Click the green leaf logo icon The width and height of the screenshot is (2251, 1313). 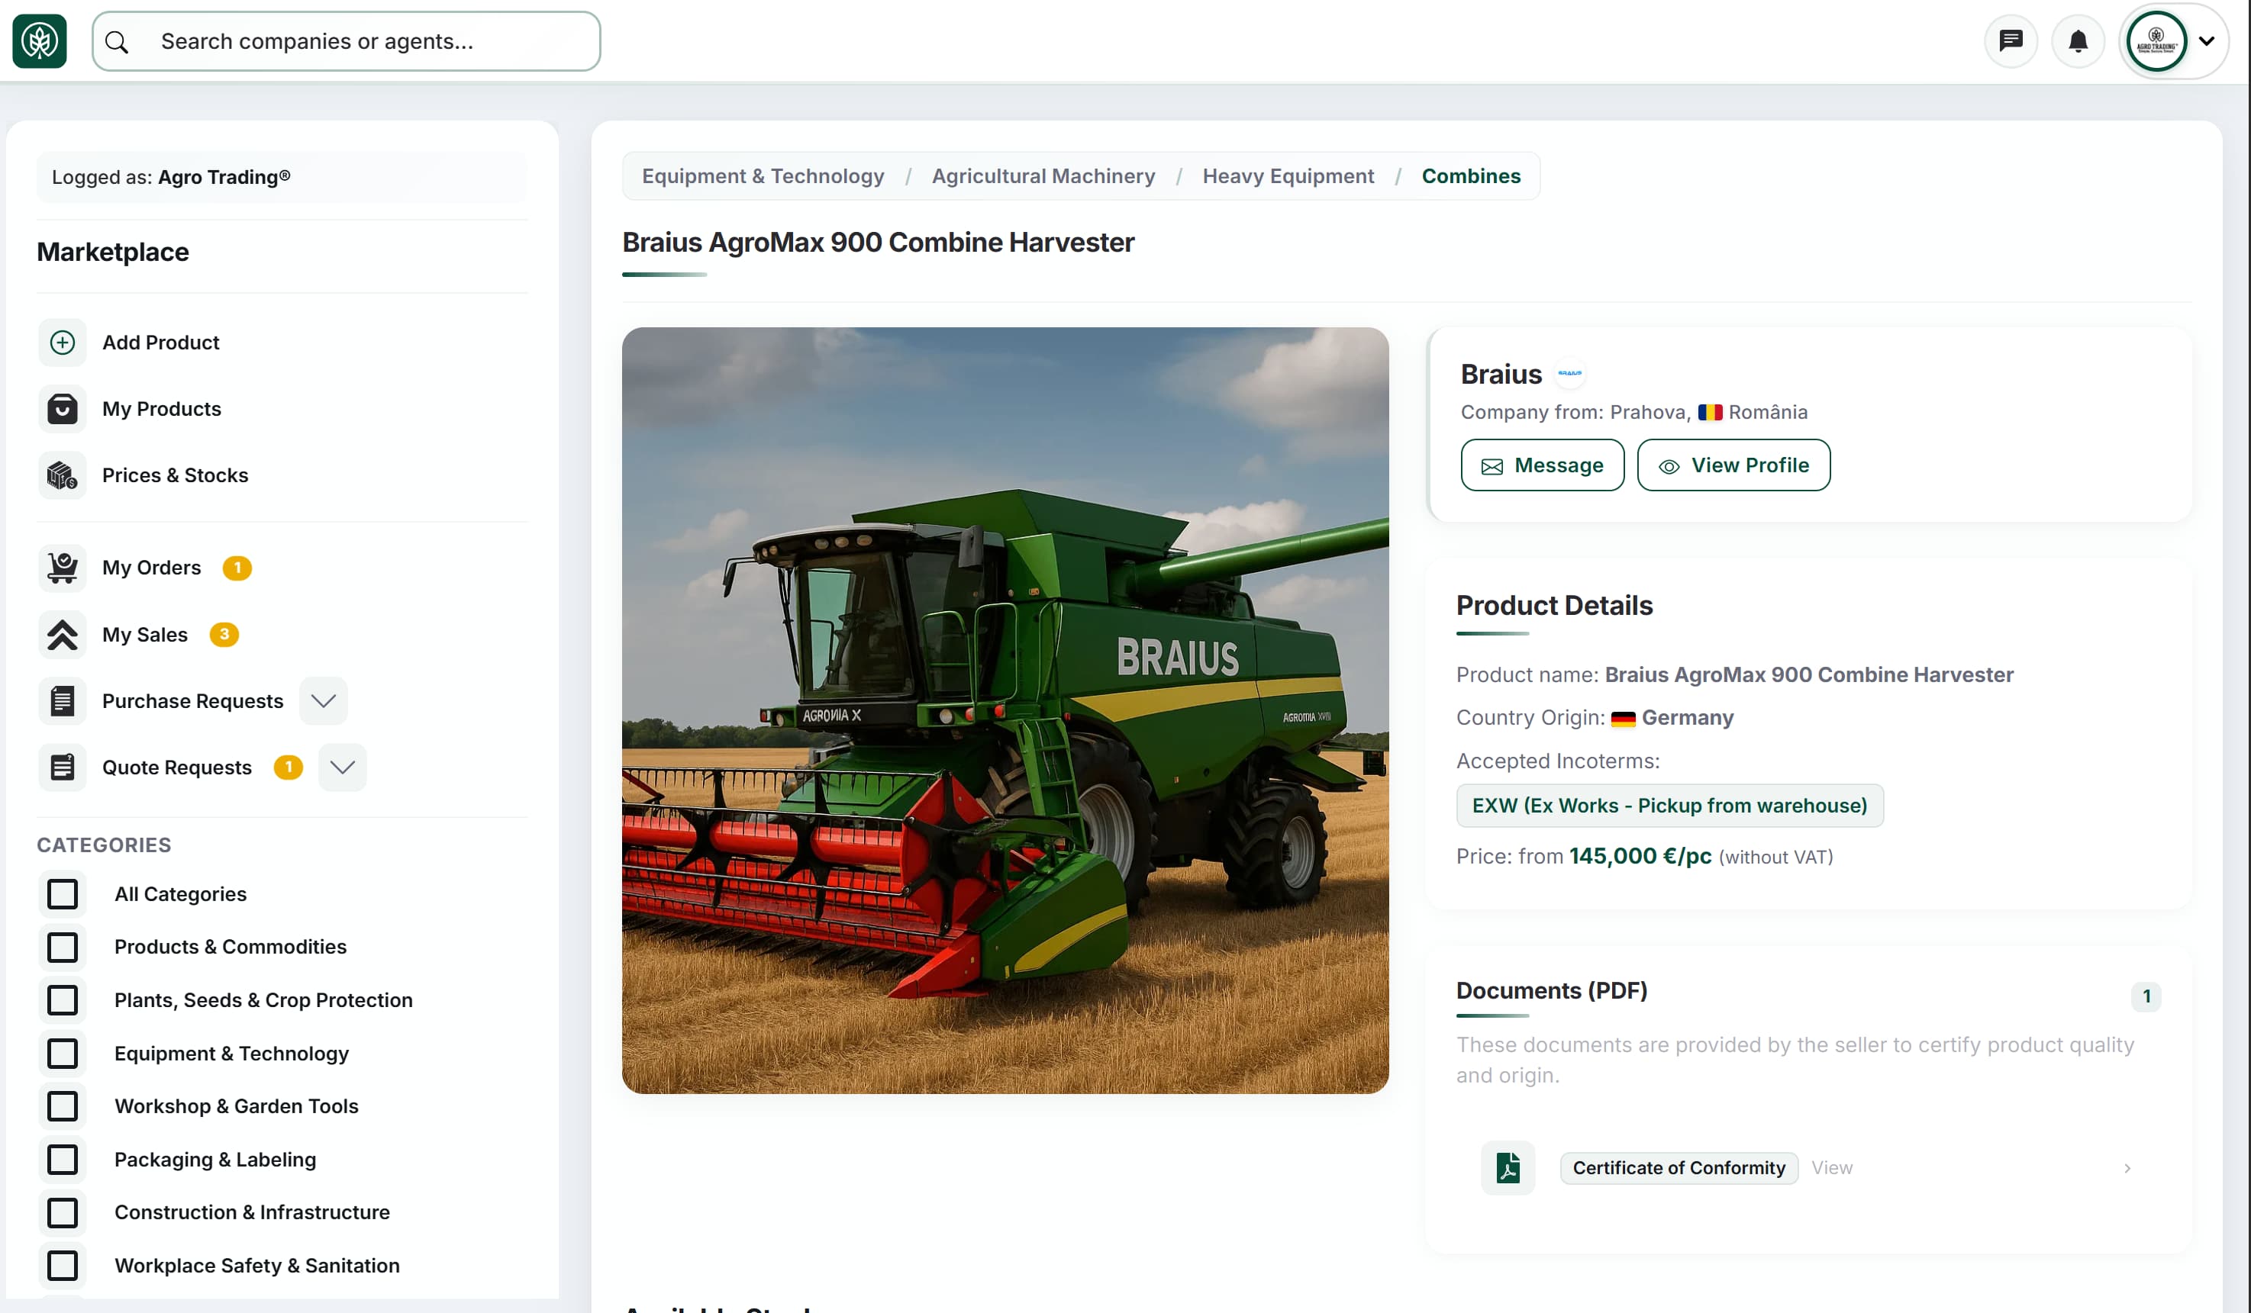tap(39, 41)
